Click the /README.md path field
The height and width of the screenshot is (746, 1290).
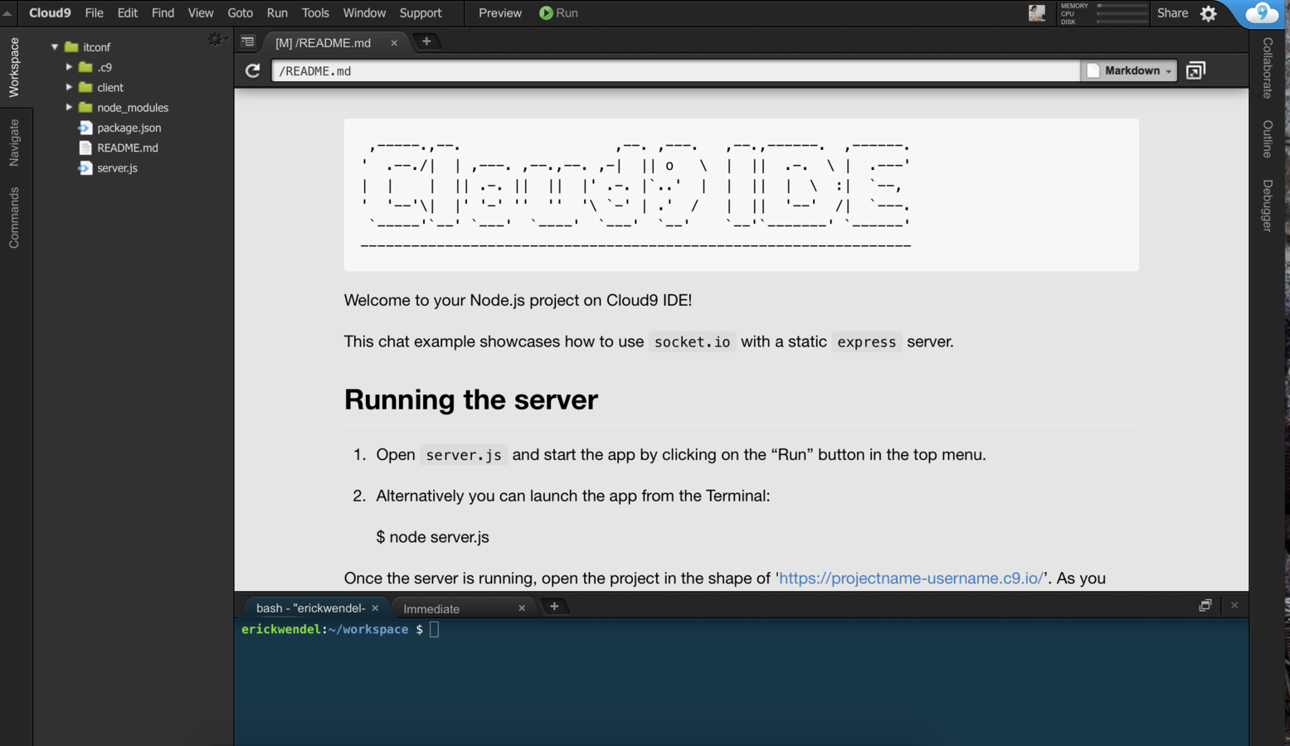coord(675,71)
